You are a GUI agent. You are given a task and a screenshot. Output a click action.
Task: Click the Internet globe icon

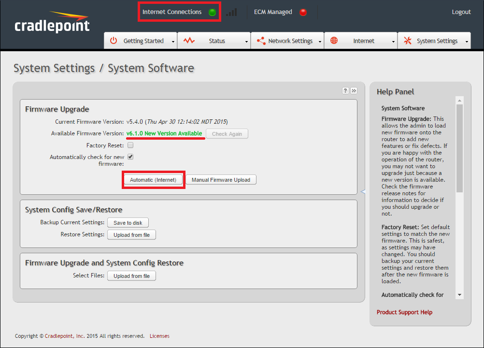(334, 41)
